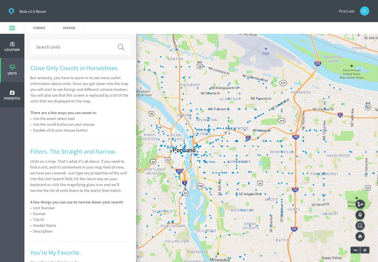Zoom in with the plus button
378x262 pixels.
pyautogui.click(x=365, y=250)
